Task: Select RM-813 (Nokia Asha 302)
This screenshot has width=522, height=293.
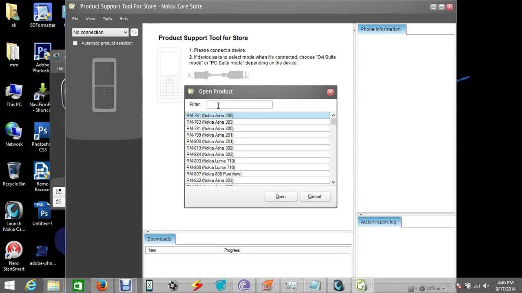Action: [x=257, y=148]
